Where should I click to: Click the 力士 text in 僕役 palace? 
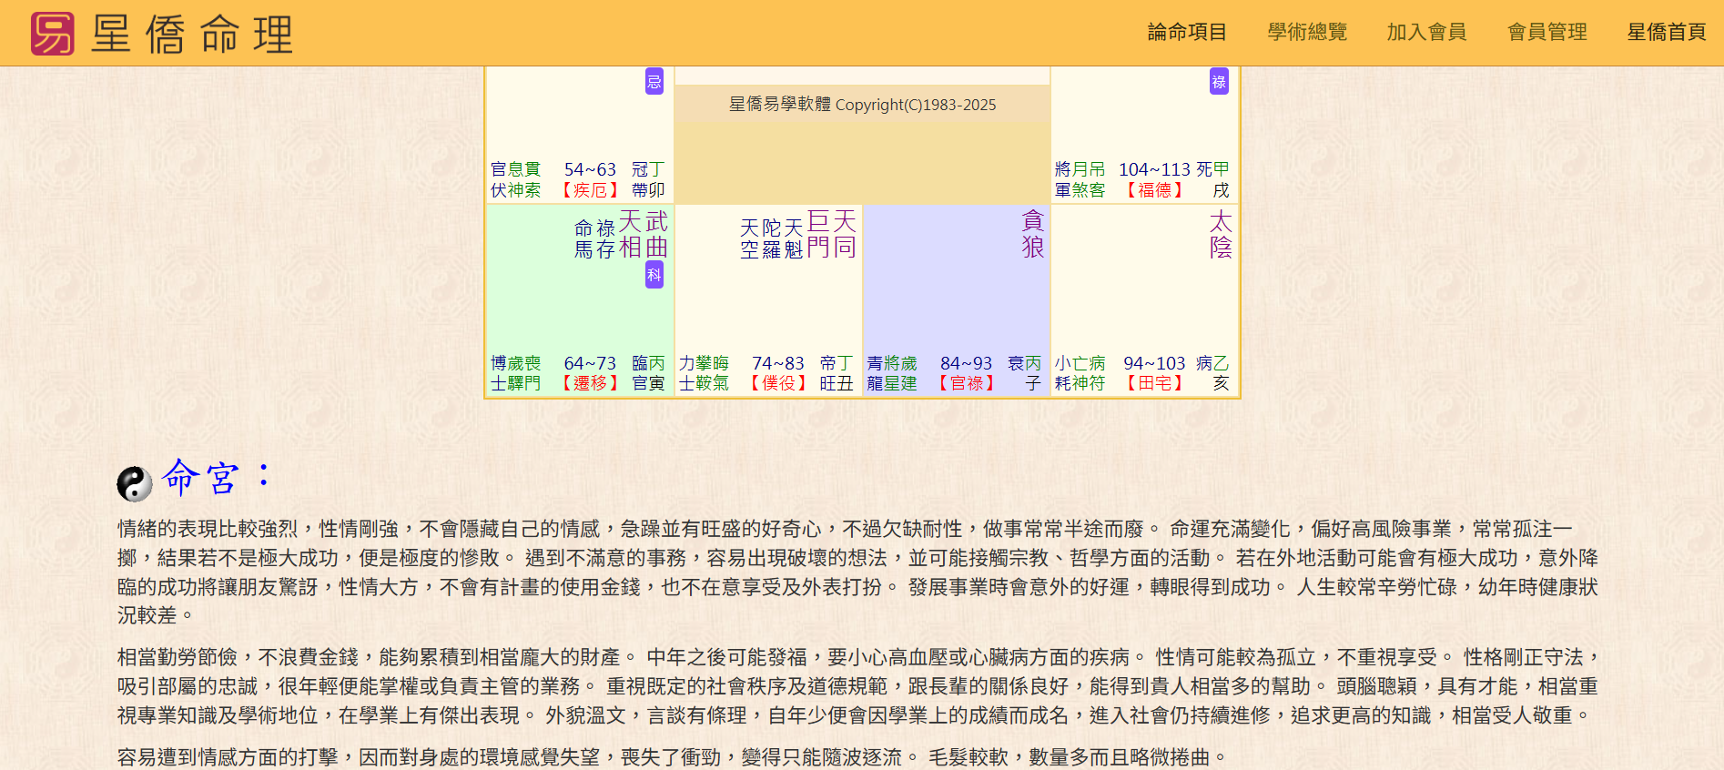click(687, 373)
